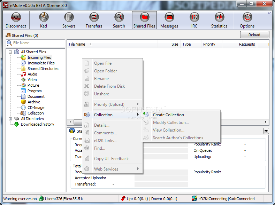Sort by the Requests column header
Screen dimensions: 275x205
click(x=239, y=44)
